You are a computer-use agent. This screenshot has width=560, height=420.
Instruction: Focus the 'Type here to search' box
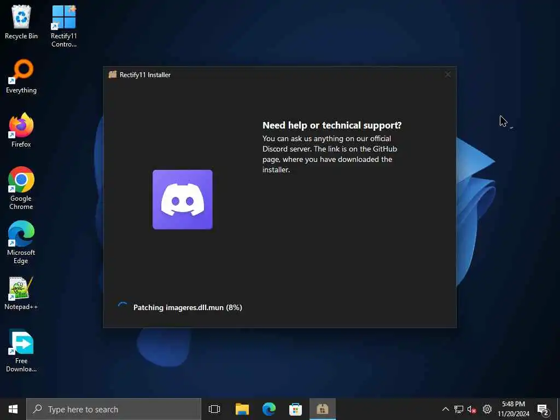114,409
